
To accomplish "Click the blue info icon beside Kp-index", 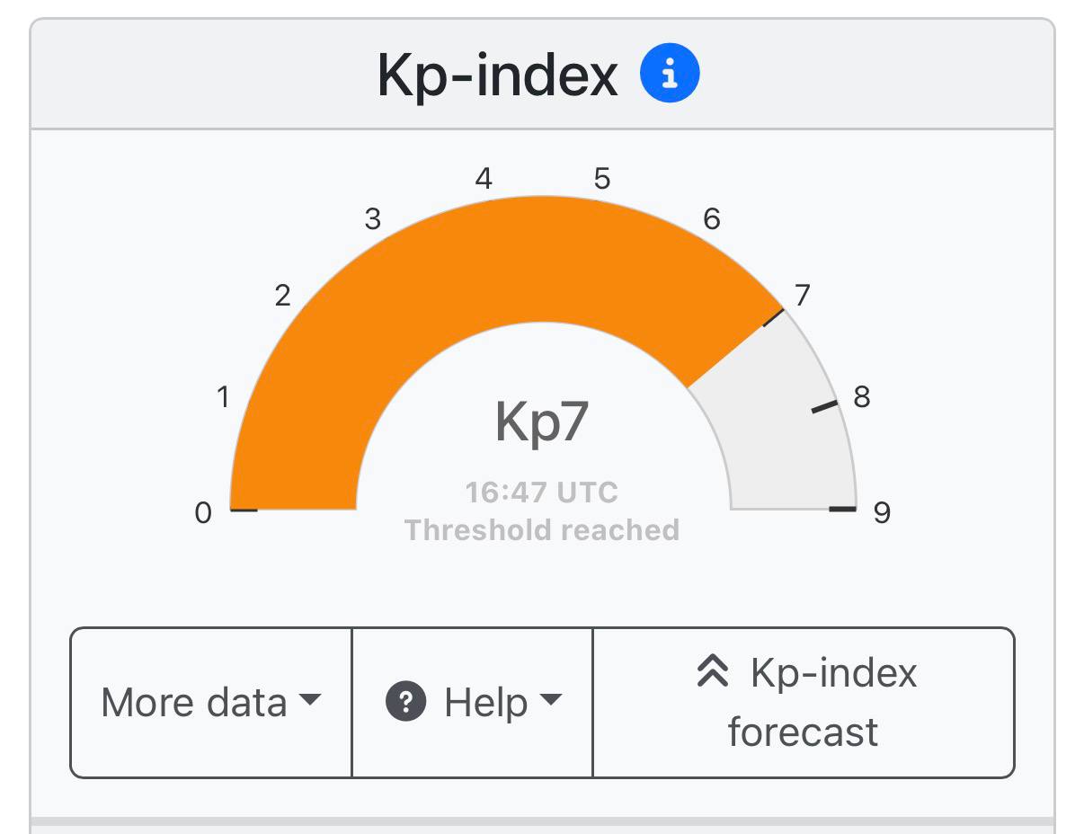I will [x=669, y=75].
